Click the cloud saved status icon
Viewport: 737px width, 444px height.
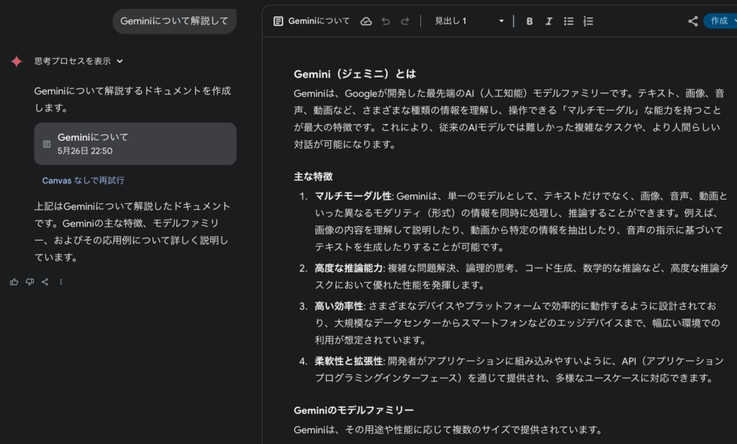tap(366, 21)
